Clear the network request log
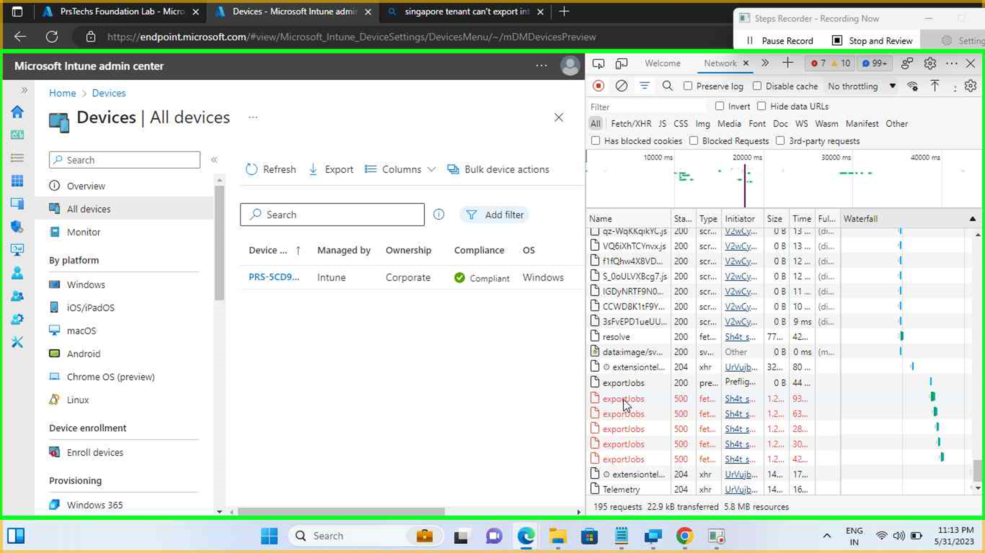Image resolution: width=985 pixels, height=553 pixels. tap(622, 86)
